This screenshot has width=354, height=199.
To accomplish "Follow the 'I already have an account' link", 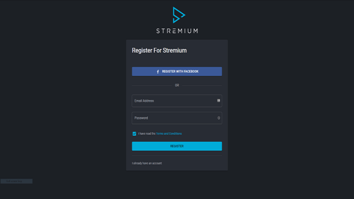I will (147, 163).
